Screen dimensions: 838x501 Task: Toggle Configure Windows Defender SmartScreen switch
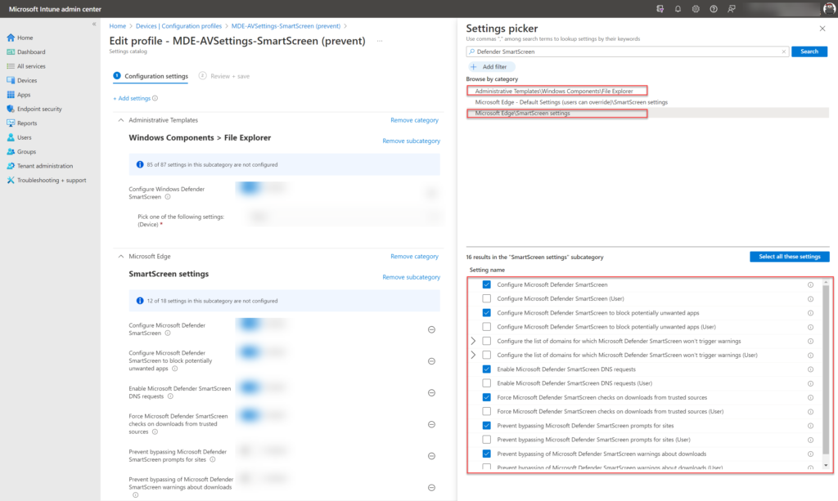pos(250,188)
